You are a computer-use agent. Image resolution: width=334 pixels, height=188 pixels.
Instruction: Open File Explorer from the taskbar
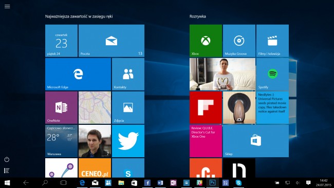point(121,183)
